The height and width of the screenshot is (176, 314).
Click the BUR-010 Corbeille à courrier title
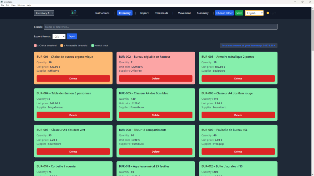[57, 166]
